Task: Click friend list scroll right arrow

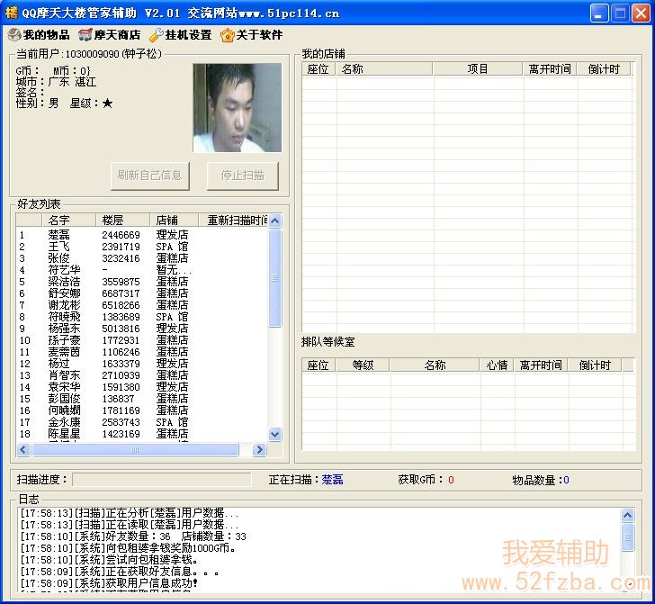Action: (259, 450)
